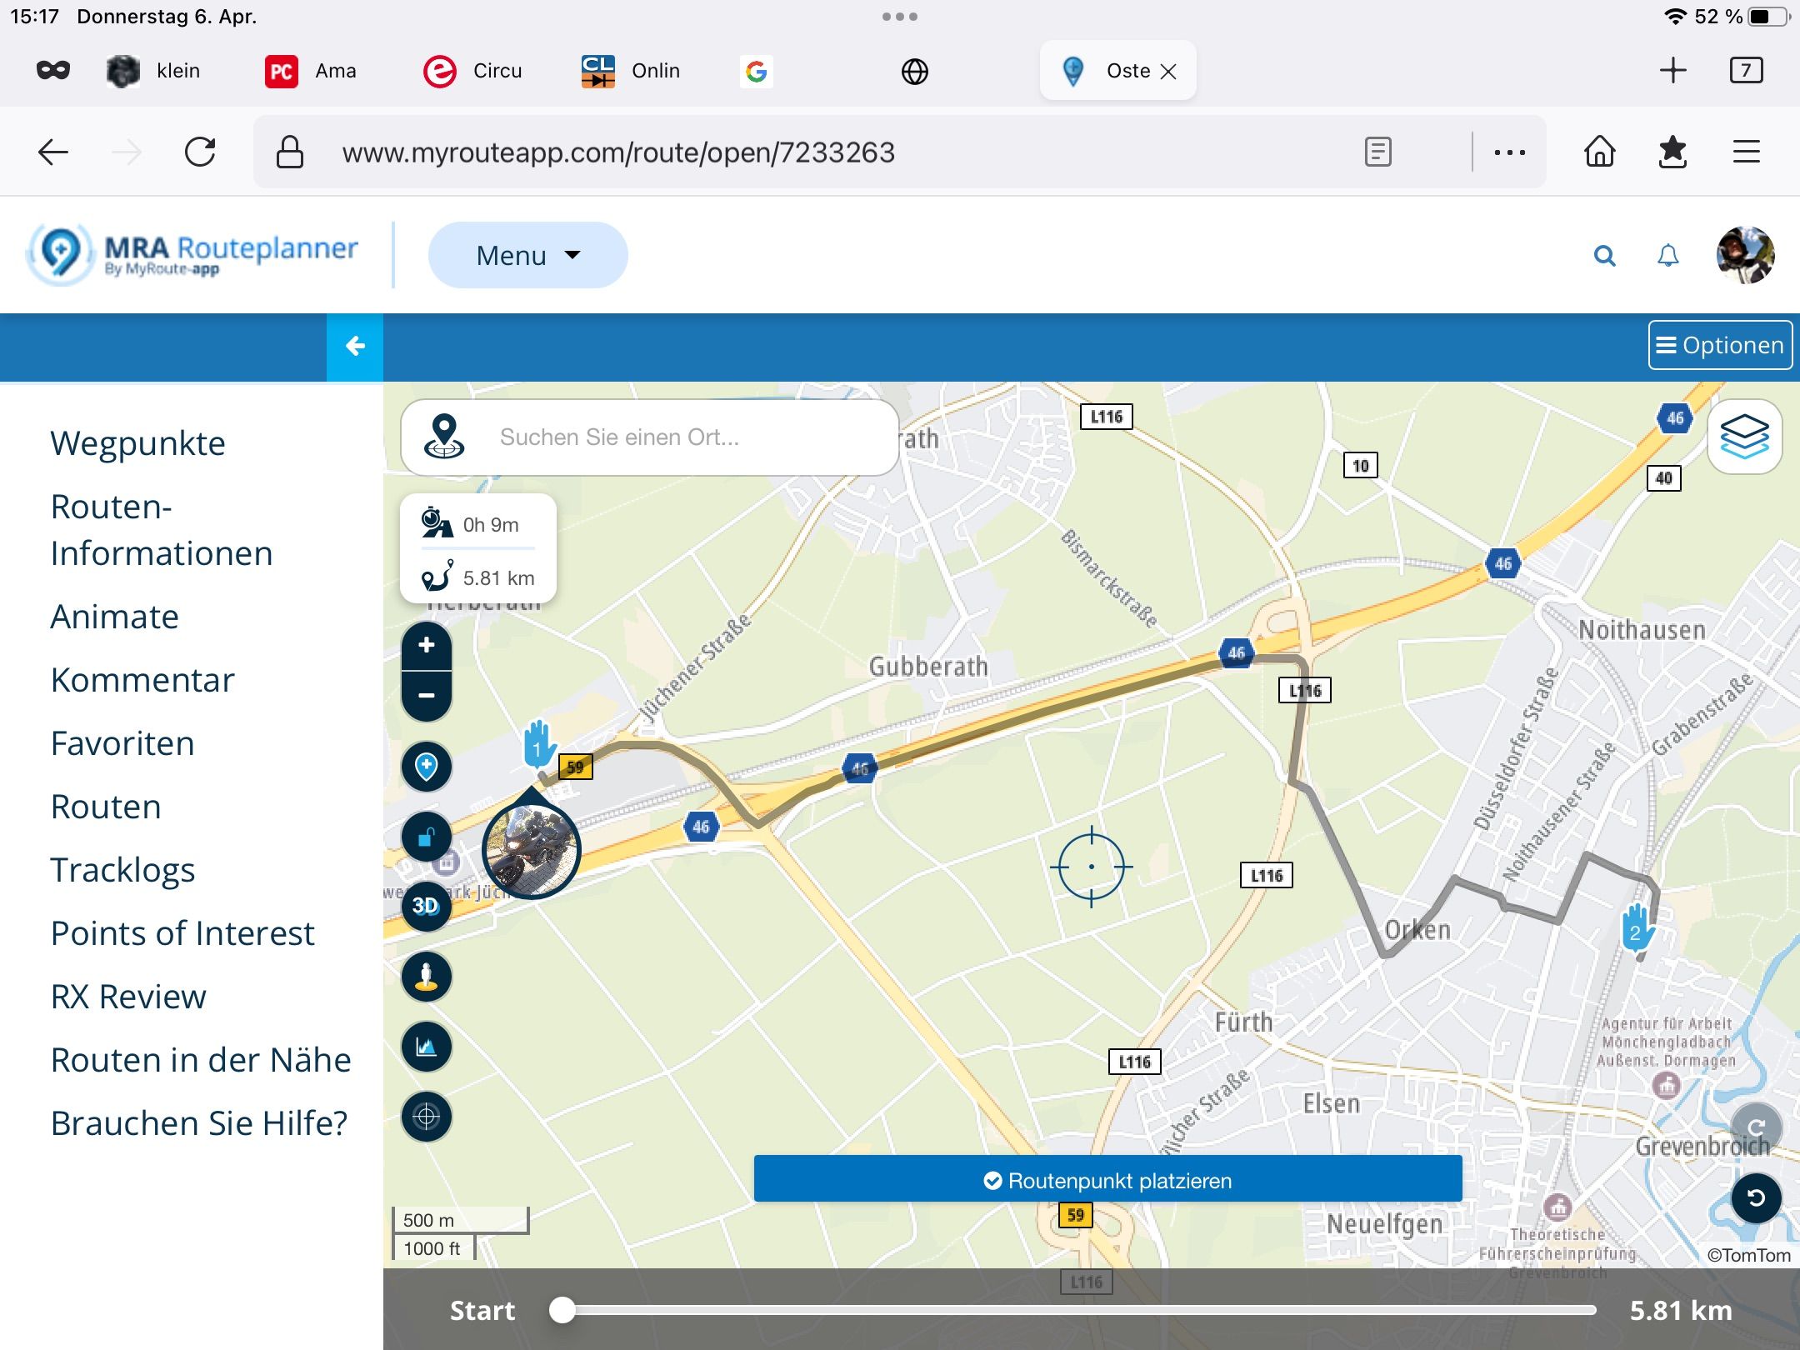The height and width of the screenshot is (1350, 1800).
Task: Toggle the map lock button
Action: coord(427,836)
